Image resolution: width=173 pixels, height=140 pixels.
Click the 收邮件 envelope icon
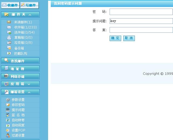[4, 5]
